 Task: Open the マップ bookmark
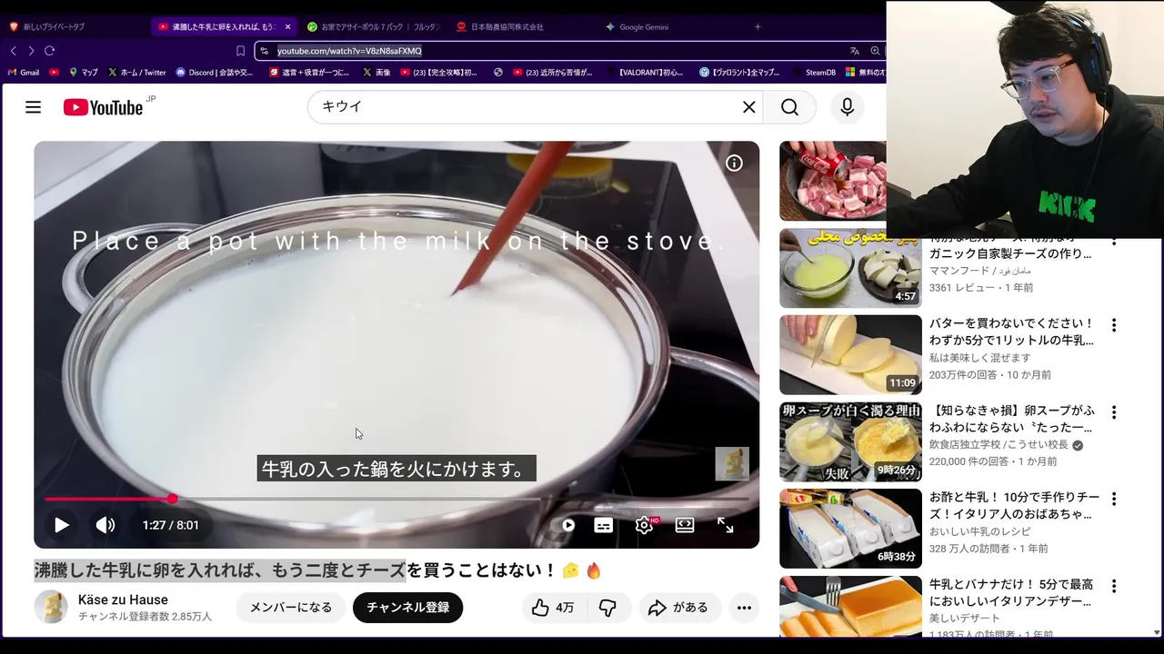click(83, 72)
